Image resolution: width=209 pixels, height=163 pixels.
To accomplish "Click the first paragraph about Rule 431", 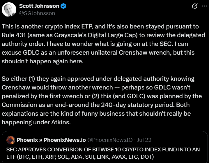I will coord(103,44).
